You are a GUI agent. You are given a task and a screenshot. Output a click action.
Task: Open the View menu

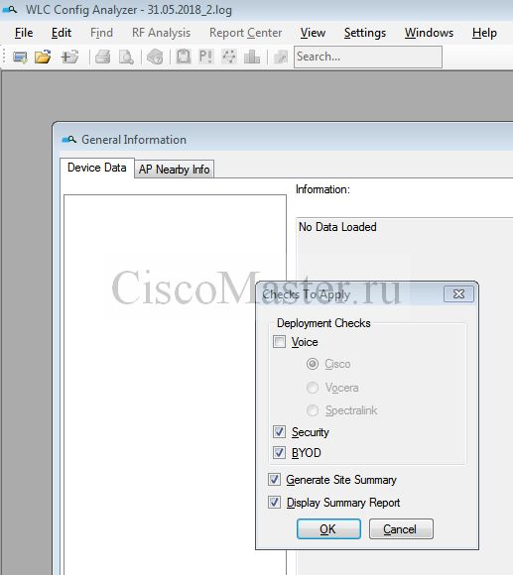[x=313, y=33]
